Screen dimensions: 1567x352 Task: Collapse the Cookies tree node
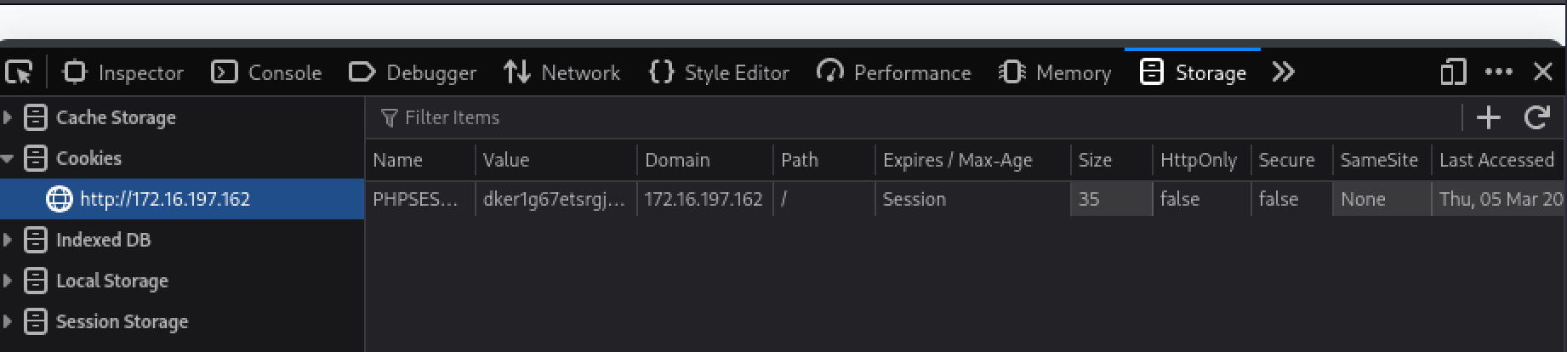point(8,158)
